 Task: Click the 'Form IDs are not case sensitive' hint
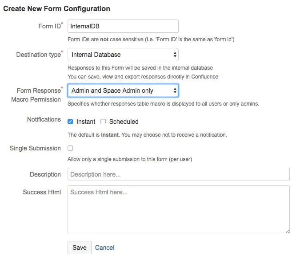[151, 39]
